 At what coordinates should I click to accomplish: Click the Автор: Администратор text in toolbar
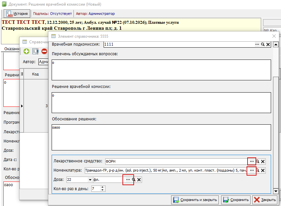click(x=95, y=14)
